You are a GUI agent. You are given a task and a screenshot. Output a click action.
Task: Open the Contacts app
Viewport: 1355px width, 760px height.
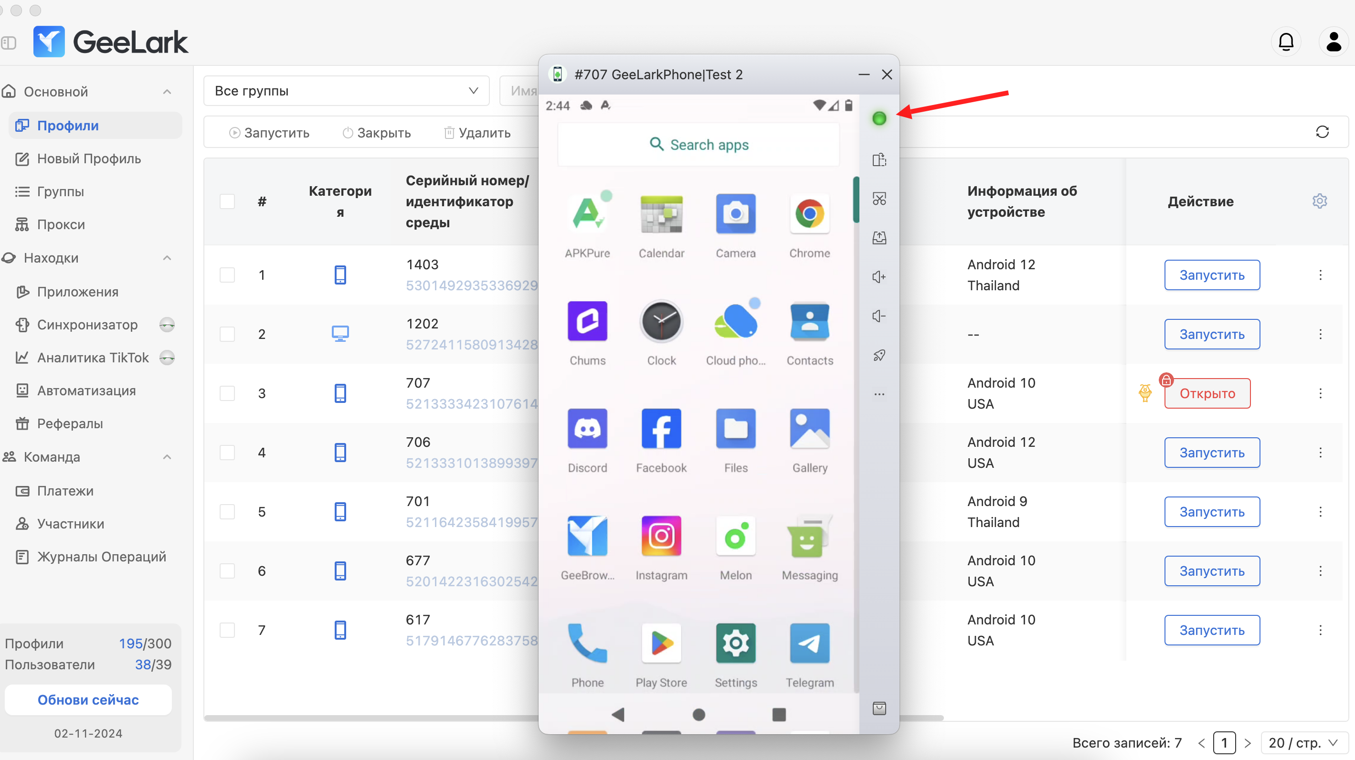810,321
